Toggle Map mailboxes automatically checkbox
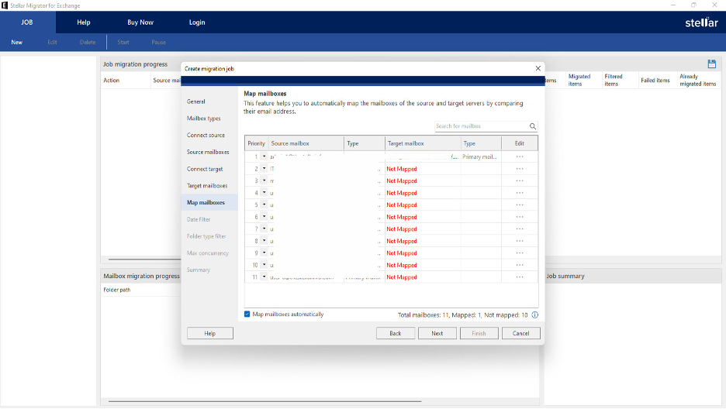The height and width of the screenshot is (409, 726). pos(247,314)
